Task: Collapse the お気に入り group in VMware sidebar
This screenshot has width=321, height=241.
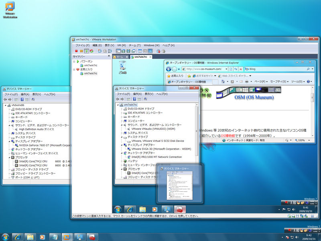Action: [74, 69]
